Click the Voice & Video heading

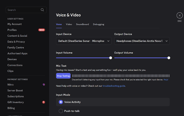tap(68, 15)
